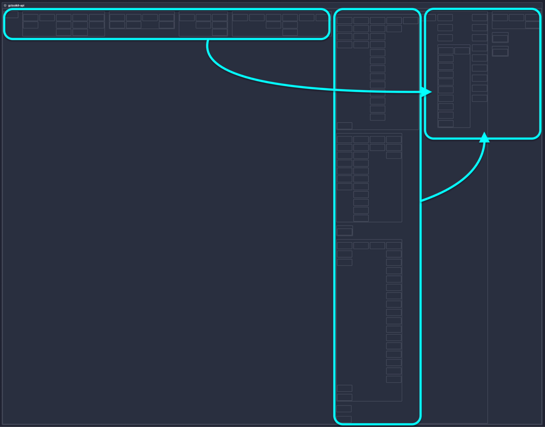Select the gctoolkit-api module title
The width and height of the screenshot is (545, 427).
16,5
